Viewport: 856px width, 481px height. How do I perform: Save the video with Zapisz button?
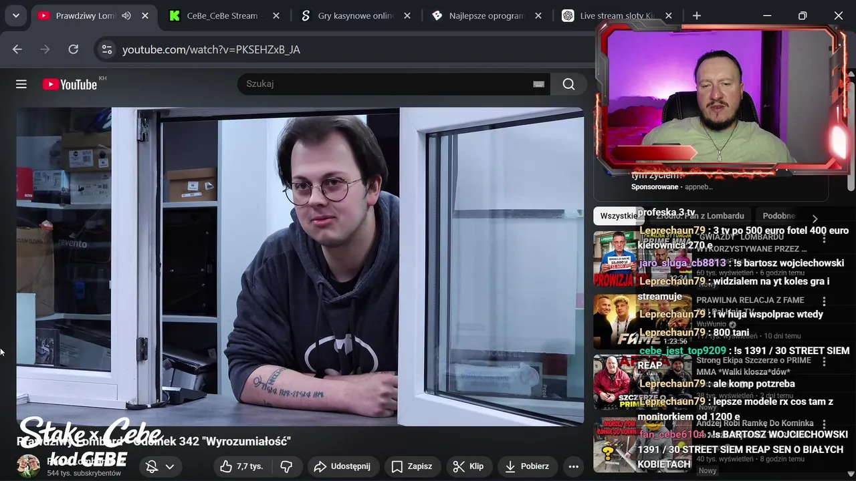coord(412,466)
